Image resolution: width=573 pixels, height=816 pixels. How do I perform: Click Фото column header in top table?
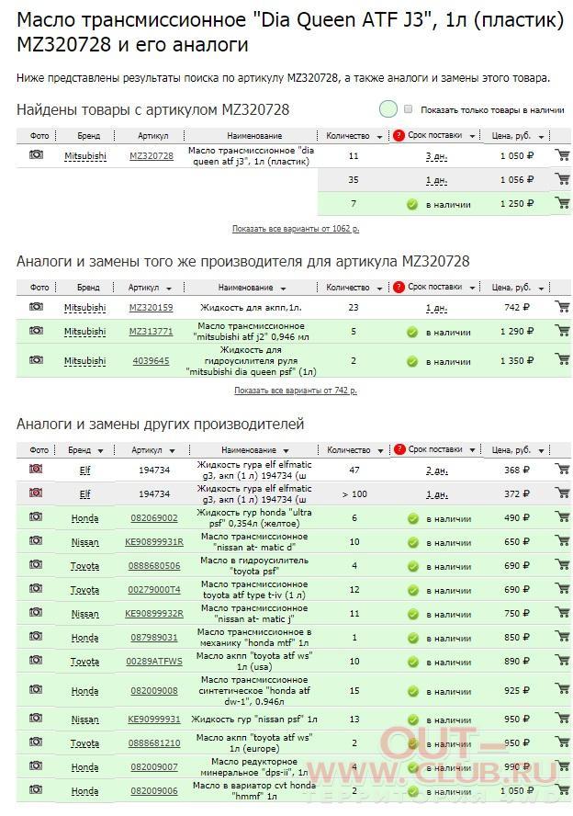point(39,136)
